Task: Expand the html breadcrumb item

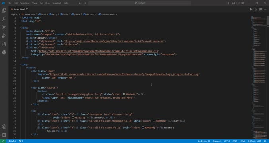Action: [42, 14]
